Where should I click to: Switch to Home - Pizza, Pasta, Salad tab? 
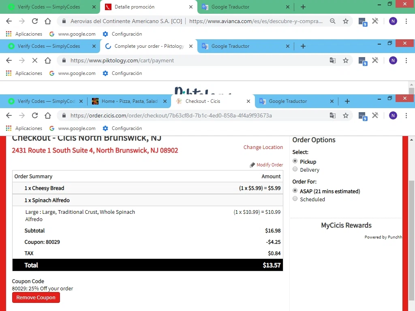[129, 101]
